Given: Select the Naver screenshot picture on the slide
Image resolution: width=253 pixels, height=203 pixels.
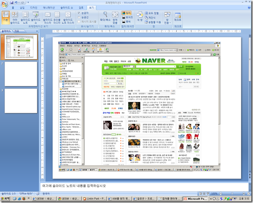Looking at the screenshot, I should (139, 107).
